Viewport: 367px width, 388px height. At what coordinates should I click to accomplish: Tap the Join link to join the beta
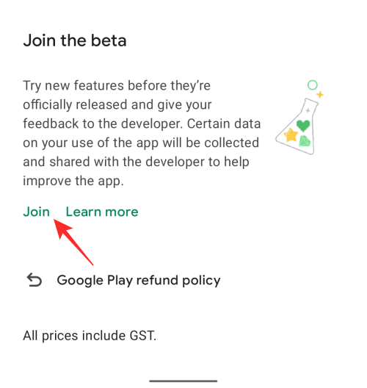click(36, 212)
